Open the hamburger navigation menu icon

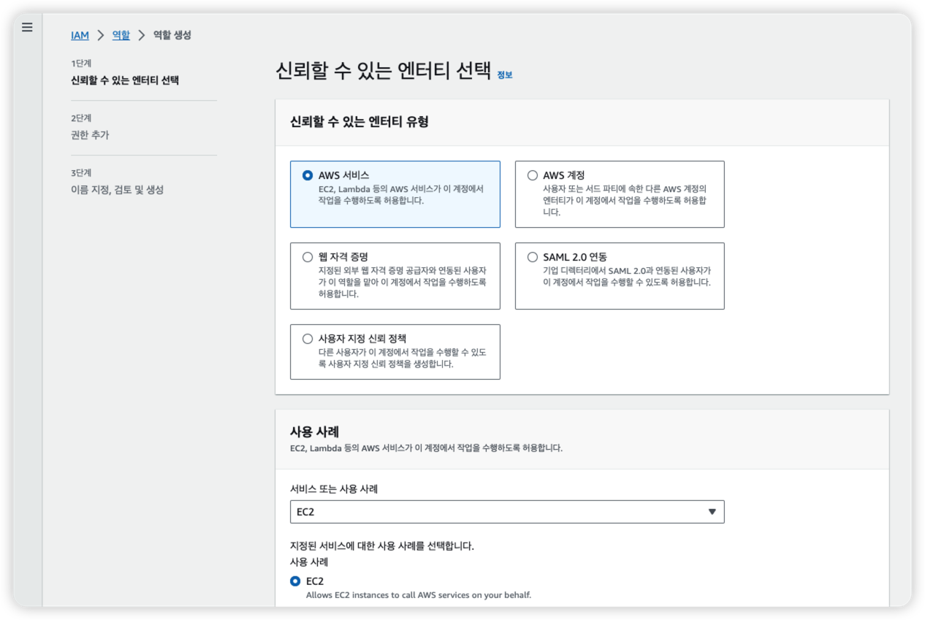point(27,28)
